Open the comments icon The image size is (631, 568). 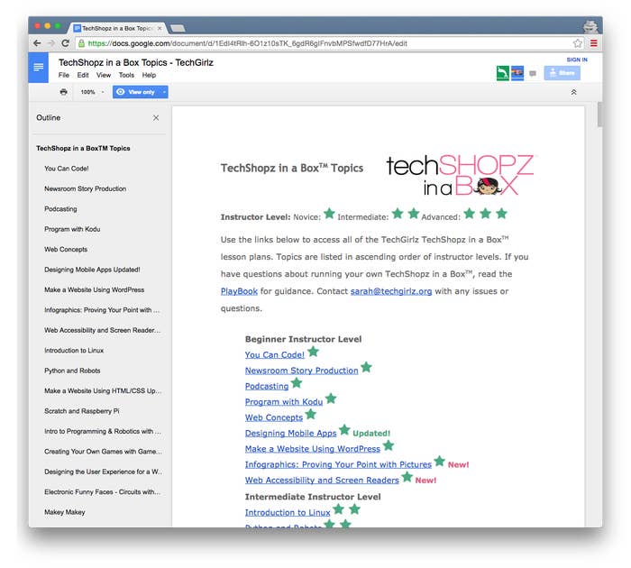[x=533, y=73]
